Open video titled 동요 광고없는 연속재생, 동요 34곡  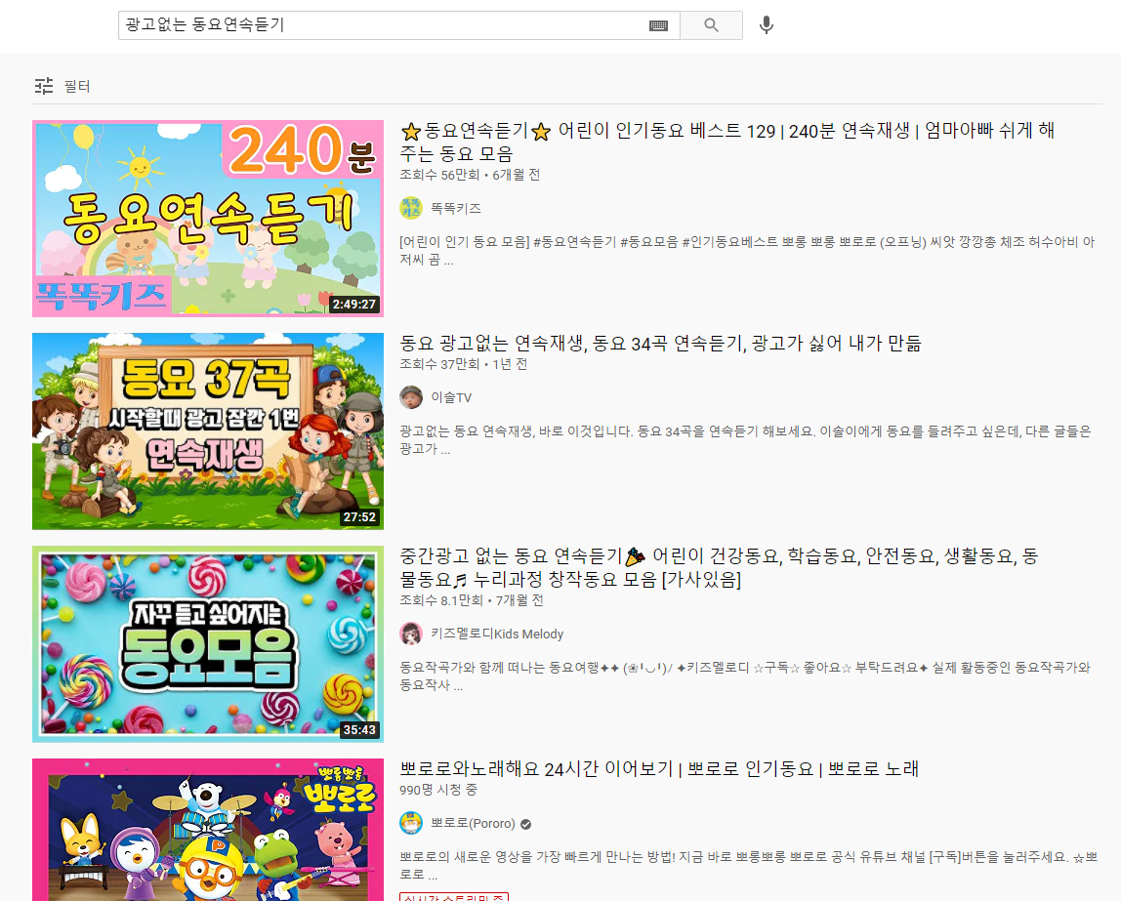[x=660, y=343]
